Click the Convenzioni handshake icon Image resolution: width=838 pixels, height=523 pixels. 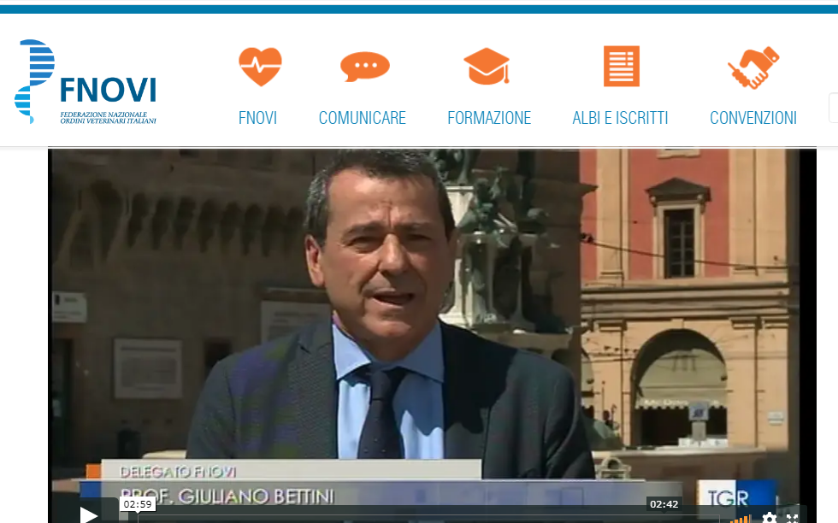coord(753,68)
